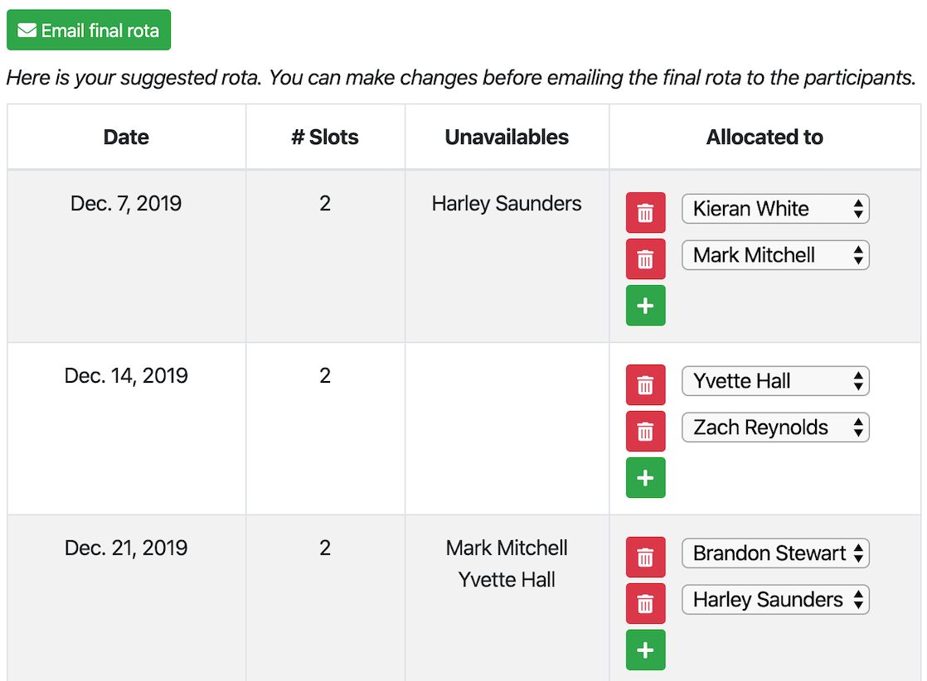Viewport: 927px width, 681px height.
Task: Delete Yvette Hall from Dec. 14 allocation
Action: (645, 385)
